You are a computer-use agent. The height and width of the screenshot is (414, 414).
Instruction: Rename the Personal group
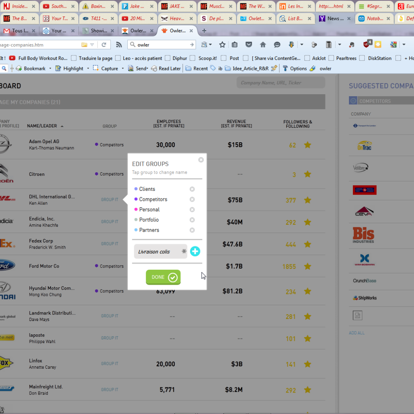pos(150,210)
